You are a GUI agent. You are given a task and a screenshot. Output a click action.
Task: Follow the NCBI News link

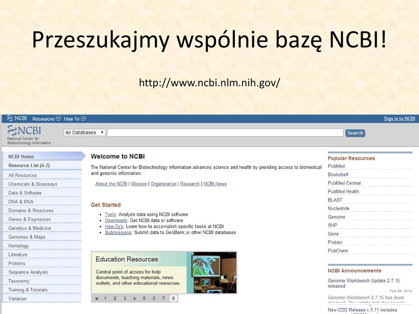coord(215,184)
